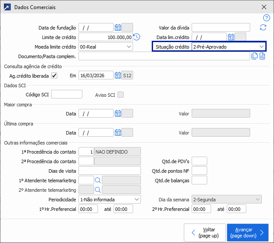The height and width of the screenshot is (243, 274).
Task: Open the help question mark icon
Action: click(x=266, y=18)
